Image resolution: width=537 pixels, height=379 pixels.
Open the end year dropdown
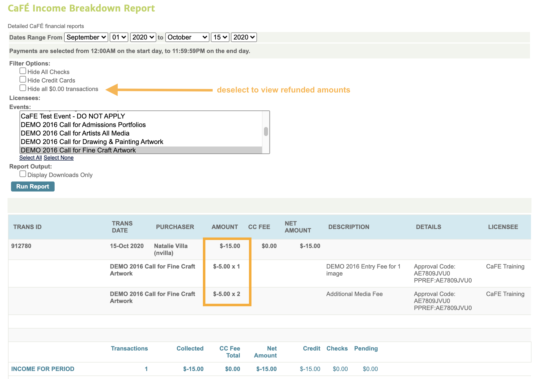click(244, 37)
